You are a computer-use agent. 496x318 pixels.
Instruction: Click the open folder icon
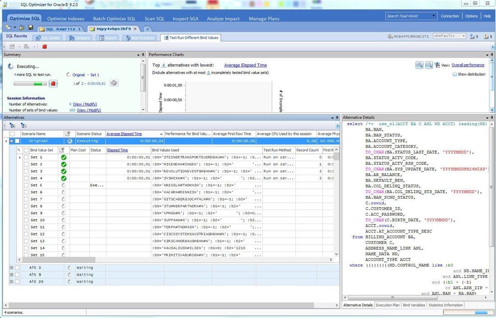[x=22, y=28]
